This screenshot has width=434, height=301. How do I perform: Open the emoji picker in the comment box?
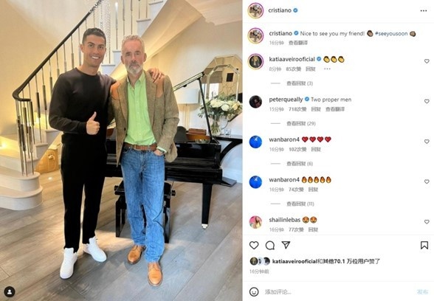[254, 291]
